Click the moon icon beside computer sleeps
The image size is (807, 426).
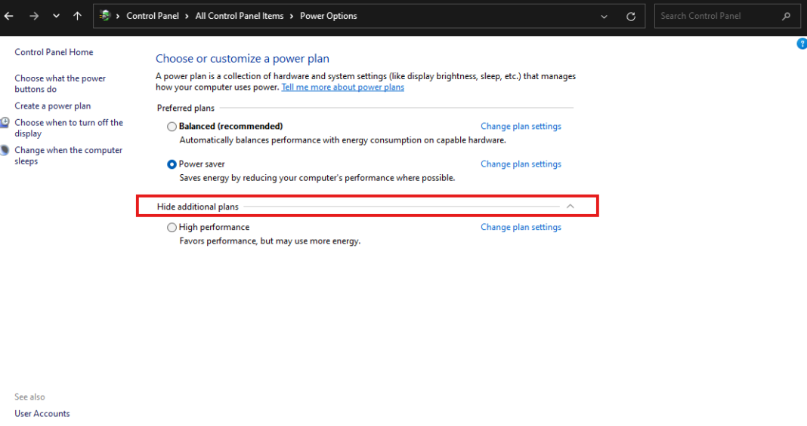[x=5, y=150]
